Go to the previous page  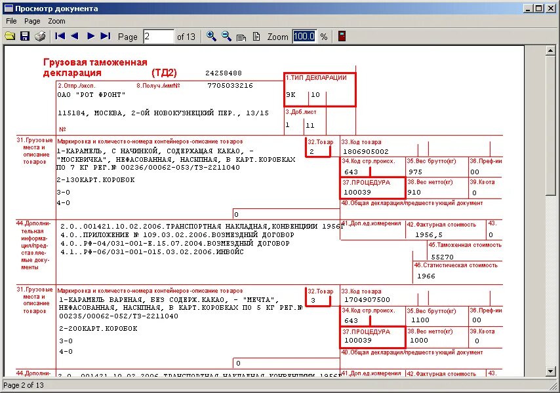click(75, 36)
